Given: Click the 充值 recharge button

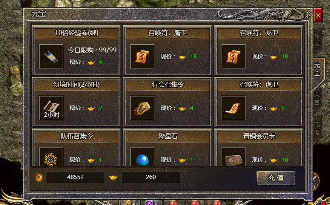Looking at the screenshot, I should [x=276, y=178].
